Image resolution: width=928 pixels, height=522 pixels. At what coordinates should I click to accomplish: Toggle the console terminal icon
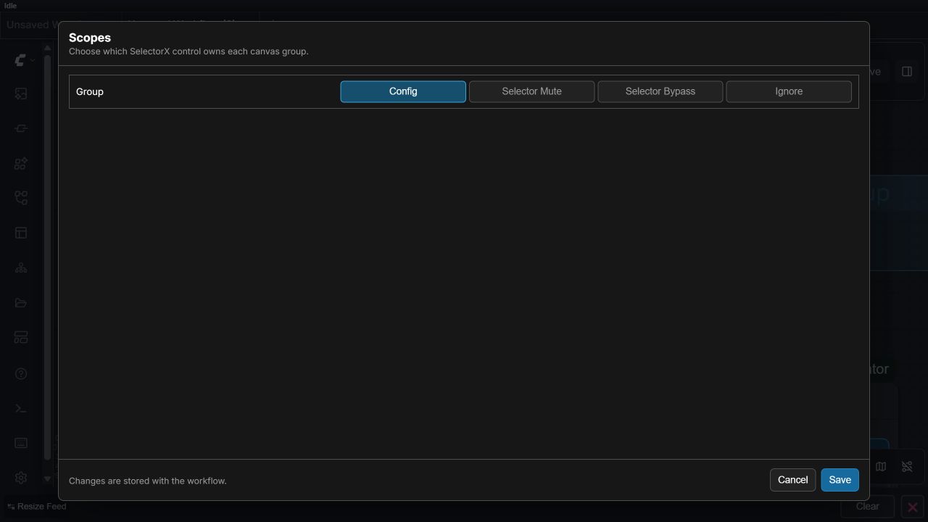coord(21,409)
